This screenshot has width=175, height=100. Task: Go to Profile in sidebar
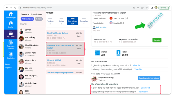point(10,24)
